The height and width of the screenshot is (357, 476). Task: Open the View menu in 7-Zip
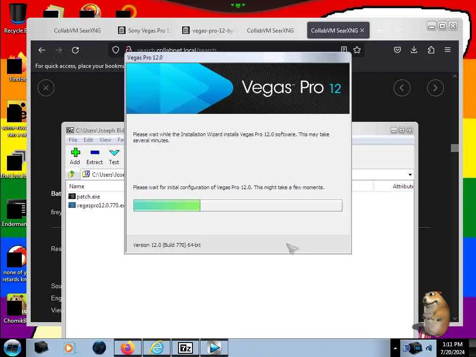pos(105,139)
